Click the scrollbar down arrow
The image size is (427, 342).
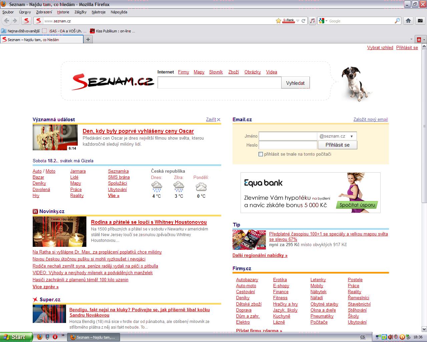[x=424, y=329]
